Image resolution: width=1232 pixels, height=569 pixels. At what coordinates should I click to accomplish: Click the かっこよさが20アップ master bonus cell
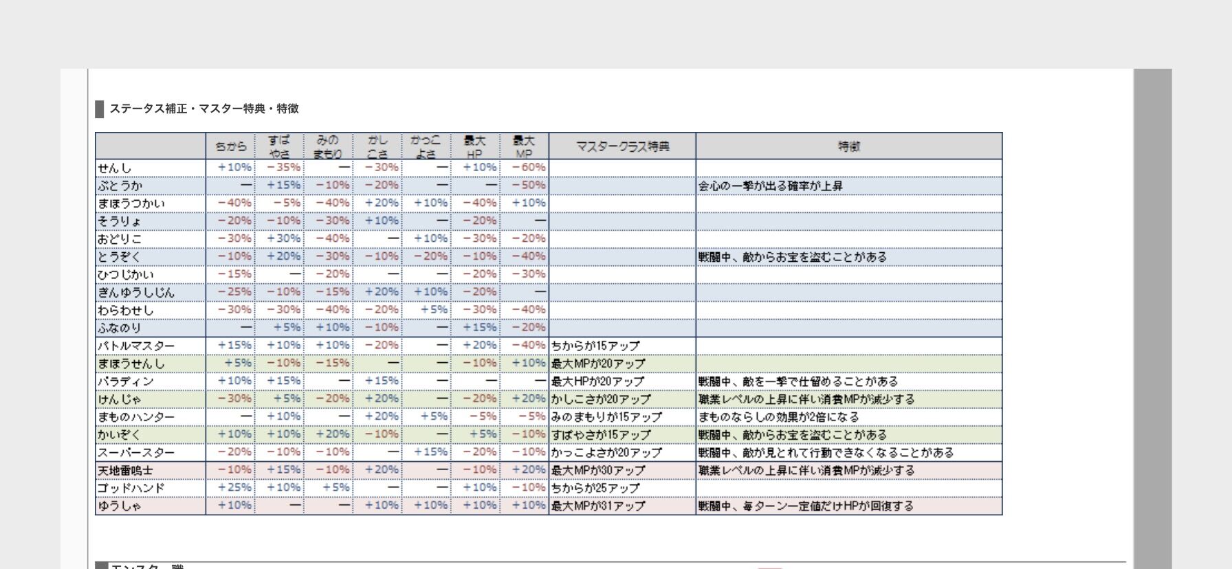coord(606,453)
